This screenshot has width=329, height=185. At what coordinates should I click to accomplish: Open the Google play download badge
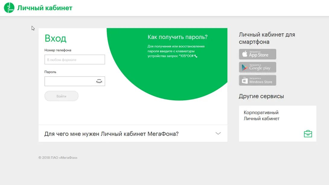click(257, 67)
